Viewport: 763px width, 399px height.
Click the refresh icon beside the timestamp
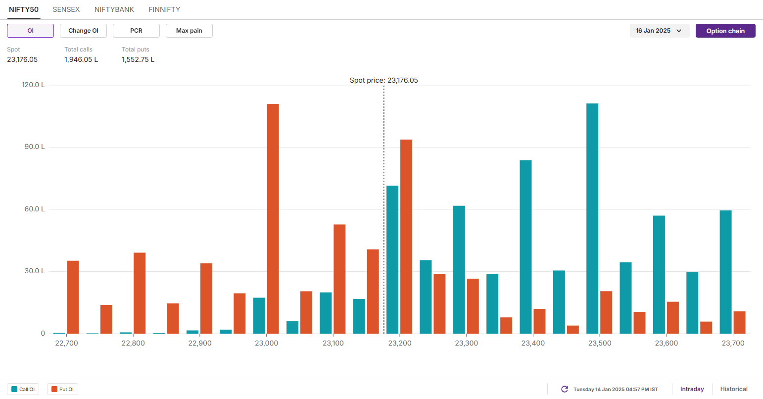[565, 389]
